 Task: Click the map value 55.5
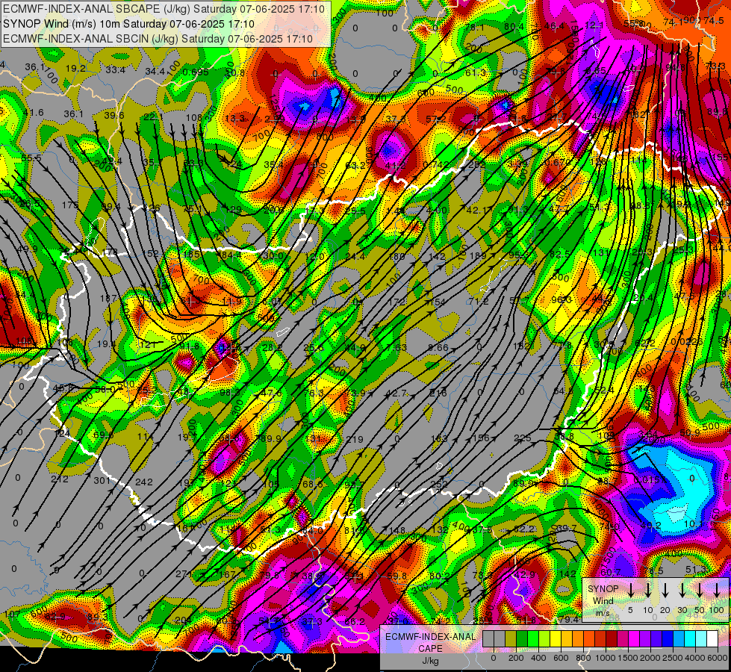coord(31,158)
